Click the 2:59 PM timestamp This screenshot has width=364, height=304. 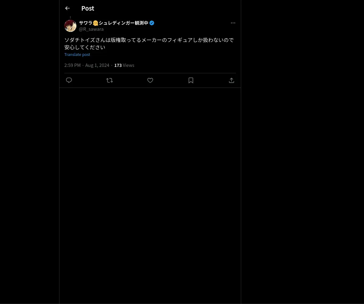[x=72, y=65]
